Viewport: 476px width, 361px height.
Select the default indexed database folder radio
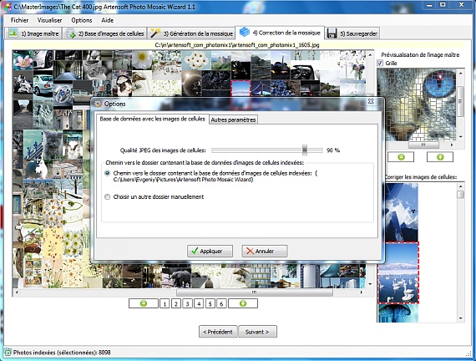[x=107, y=173]
